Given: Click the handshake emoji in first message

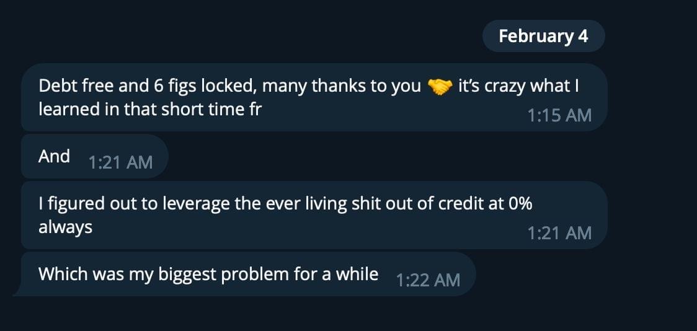Looking at the screenshot, I should click(x=440, y=87).
